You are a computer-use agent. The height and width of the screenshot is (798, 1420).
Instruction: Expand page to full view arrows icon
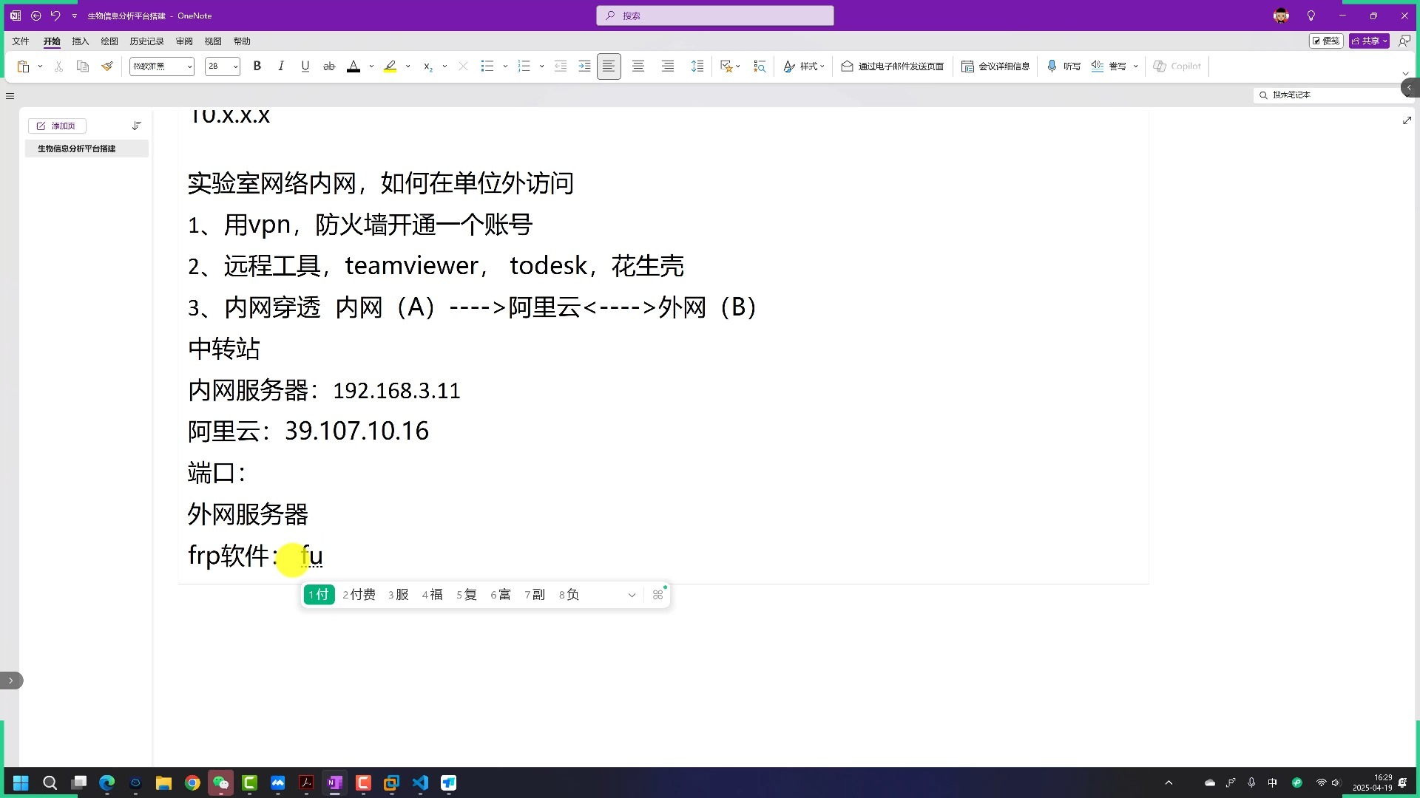click(1407, 120)
